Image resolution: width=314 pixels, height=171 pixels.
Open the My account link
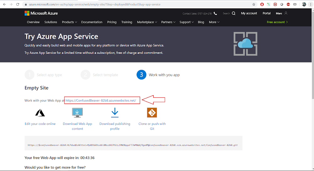[249, 13]
